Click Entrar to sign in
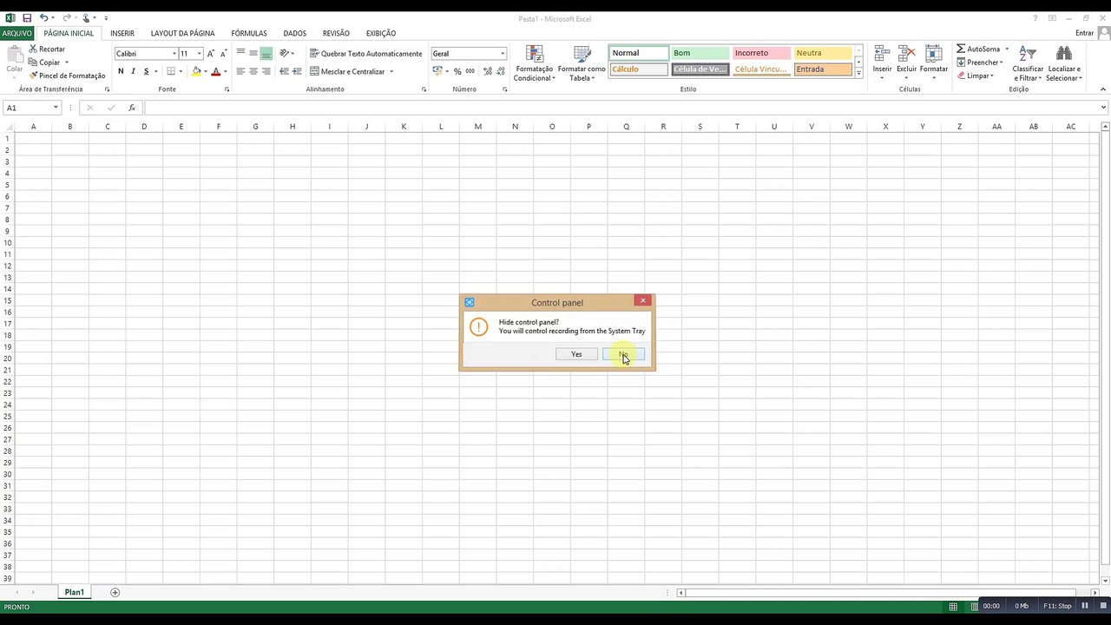The height and width of the screenshot is (625, 1111). (1085, 33)
